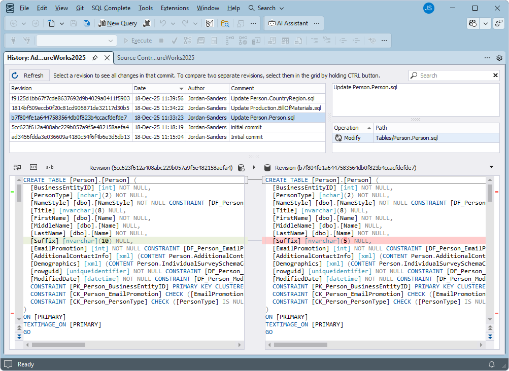The width and height of the screenshot is (509, 371).
Task: Open the New File dropdown arrow
Action: pyautogui.click(x=62, y=23)
